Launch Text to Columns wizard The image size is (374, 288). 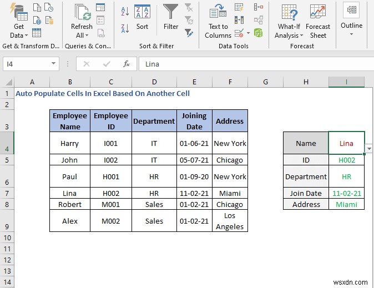(218, 21)
